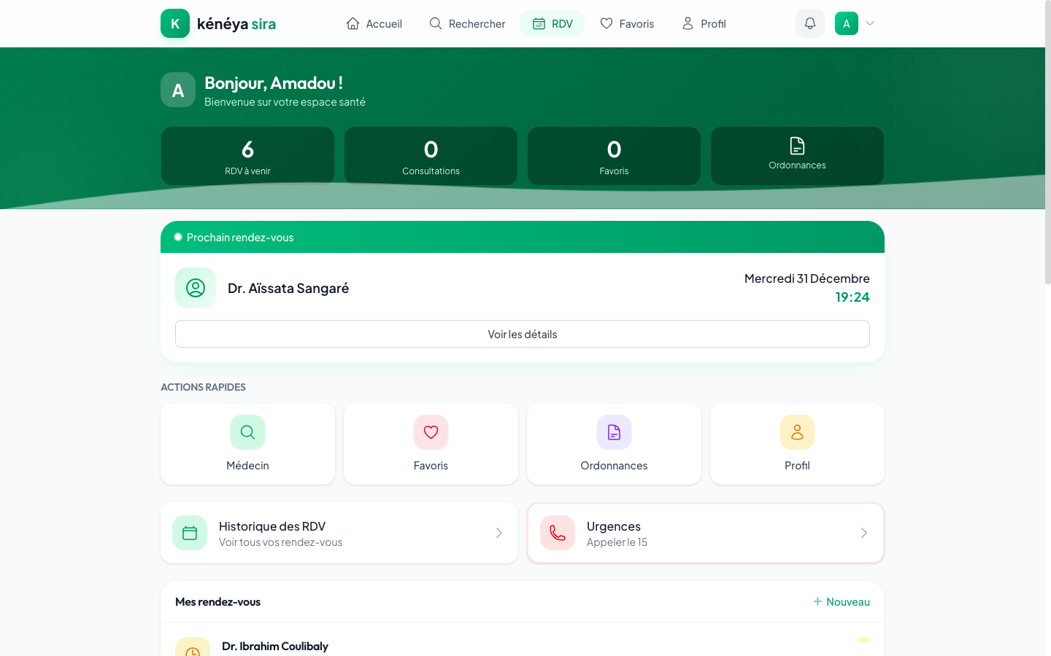Open the Historique des RDV chevron
1051x656 pixels.
pyautogui.click(x=499, y=533)
